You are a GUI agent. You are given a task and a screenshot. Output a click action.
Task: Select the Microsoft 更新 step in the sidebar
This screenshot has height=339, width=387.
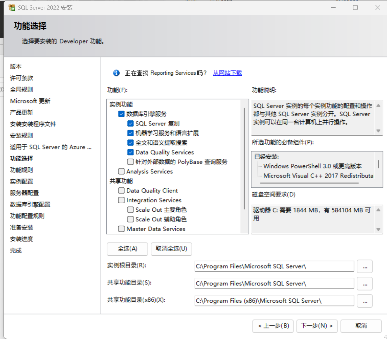(x=30, y=101)
